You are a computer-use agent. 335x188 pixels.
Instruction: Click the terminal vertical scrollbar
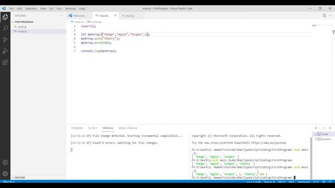point(311,158)
